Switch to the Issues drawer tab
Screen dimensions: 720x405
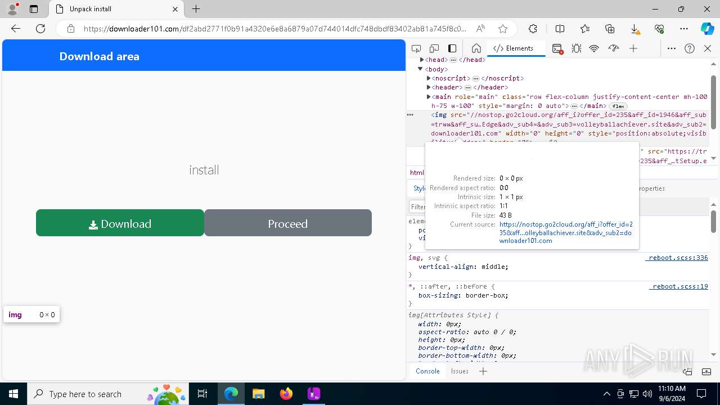460,371
